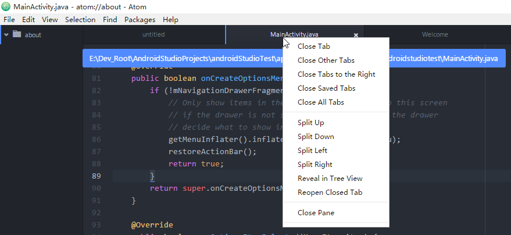Viewport: 511px width, 235px height.
Task: Close the MainActivity.java tab with X
Action: 356,35
